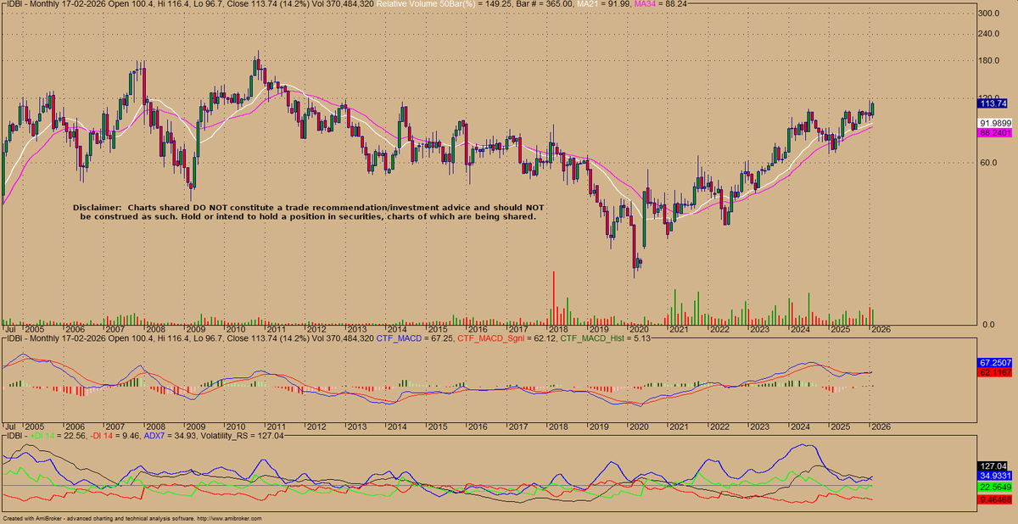1018x524 pixels.
Task: Click the 2026 year label on the price pane axis
Action: (x=880, y=329)
